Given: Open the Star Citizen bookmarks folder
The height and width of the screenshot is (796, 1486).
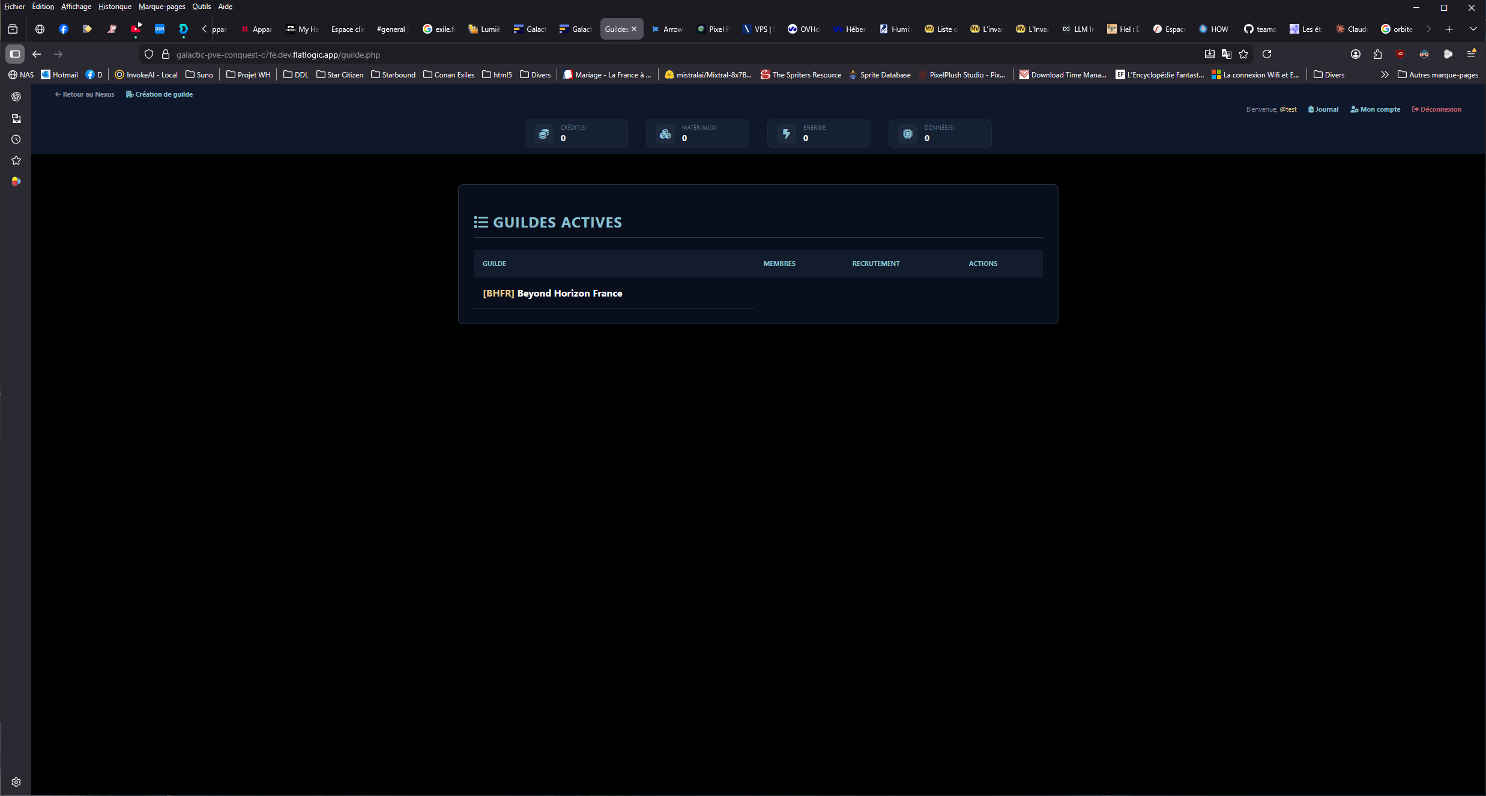Looking at the screenshot, I should [x=340, y=74].
